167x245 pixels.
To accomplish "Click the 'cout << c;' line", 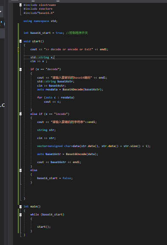I will (x=52, y=102).
